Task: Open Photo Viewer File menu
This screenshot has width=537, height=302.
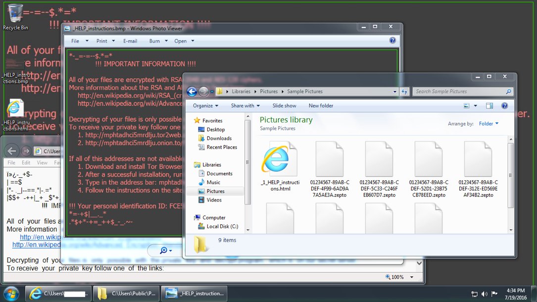Action: click(x=80, y=41)
